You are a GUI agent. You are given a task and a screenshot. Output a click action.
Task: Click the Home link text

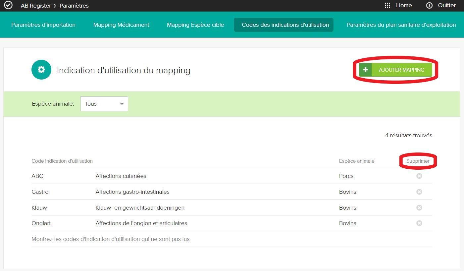point(404,5)
